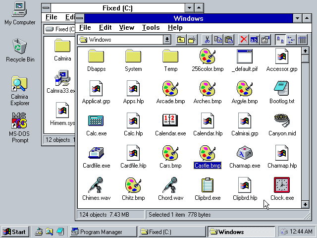The height and width of the screenshot is (238, 317).
Task: Select the Clock.exe icon
Action: click(x=282, y=189)
